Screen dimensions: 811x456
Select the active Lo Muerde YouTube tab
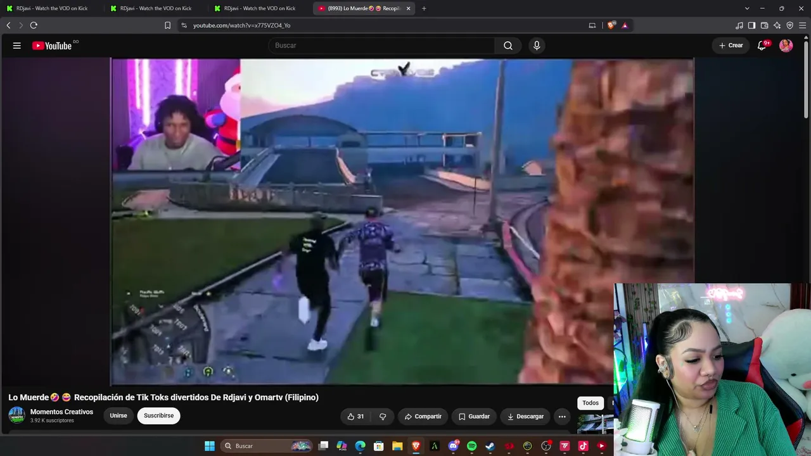pyautogui.click(x=364, y=8)
